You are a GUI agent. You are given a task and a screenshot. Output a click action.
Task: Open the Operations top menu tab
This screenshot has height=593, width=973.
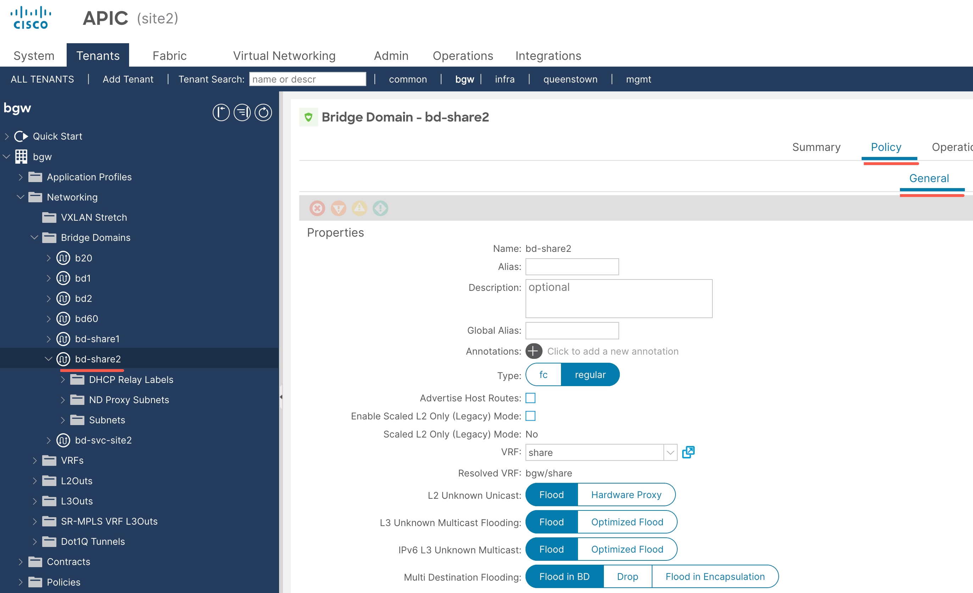(x=463, y=56)
